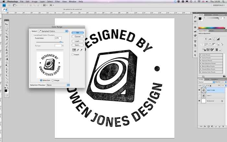This screenshot has width=227, height=142.
Task: Select the Rectangular Marquee tool
Action: pos(6,27)
